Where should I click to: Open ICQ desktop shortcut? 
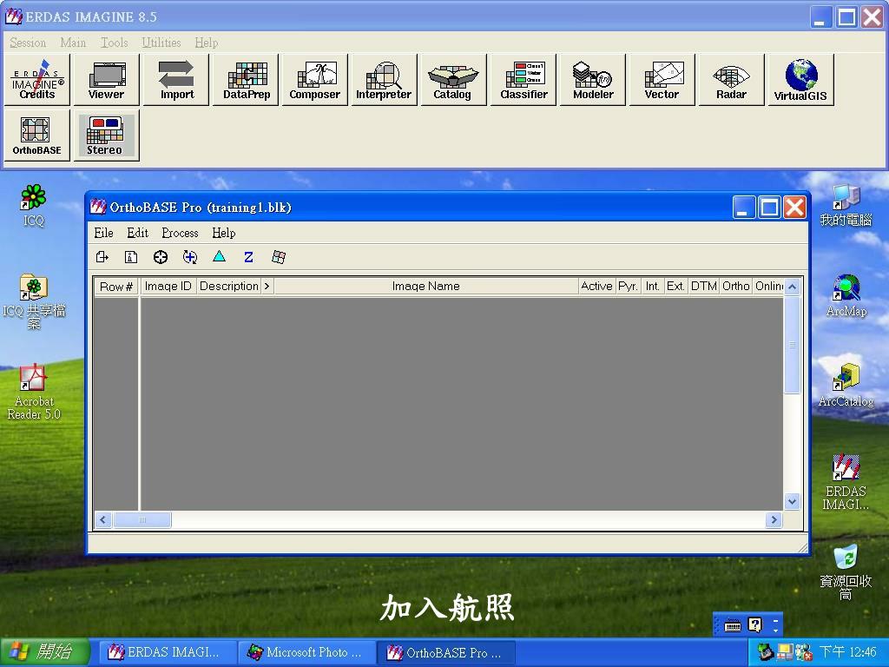click(x=34, y=206)
